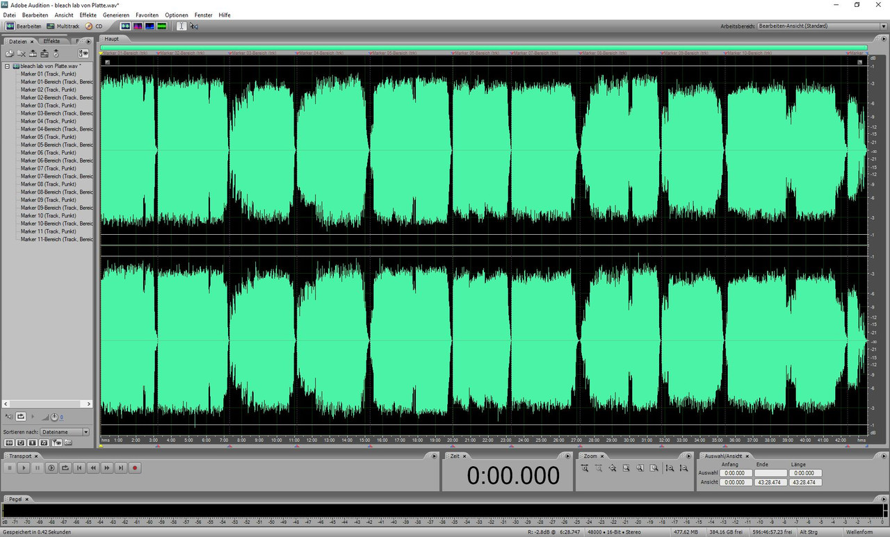Open Transport panel options menu arrow

(x=434, y=456)
